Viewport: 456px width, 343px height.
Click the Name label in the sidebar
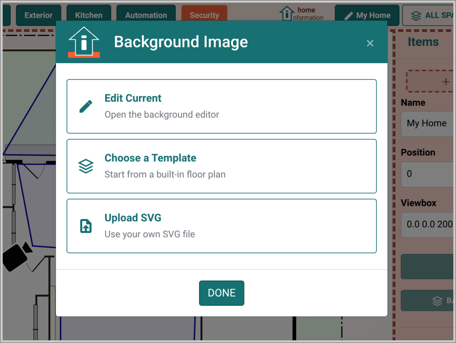(413, 103)
